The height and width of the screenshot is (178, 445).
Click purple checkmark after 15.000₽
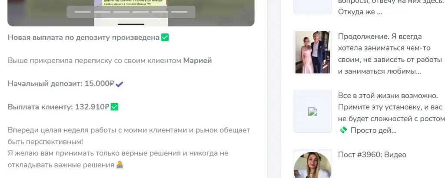pyautogui.click(x=120, y=84)
